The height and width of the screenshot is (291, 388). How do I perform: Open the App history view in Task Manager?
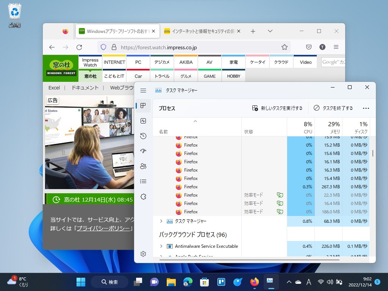(x=143, y=136)
